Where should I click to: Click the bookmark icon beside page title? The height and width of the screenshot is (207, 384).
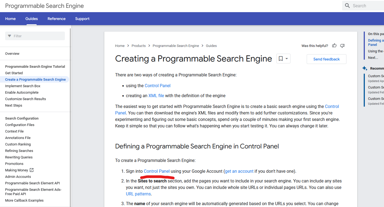(x=281, y=59)
